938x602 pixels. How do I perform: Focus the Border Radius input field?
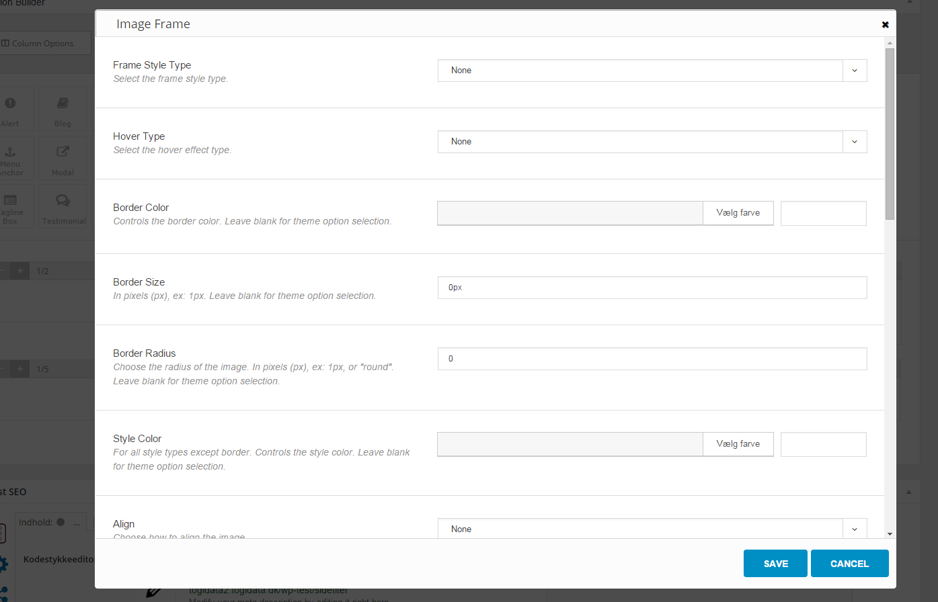point(652,359)
